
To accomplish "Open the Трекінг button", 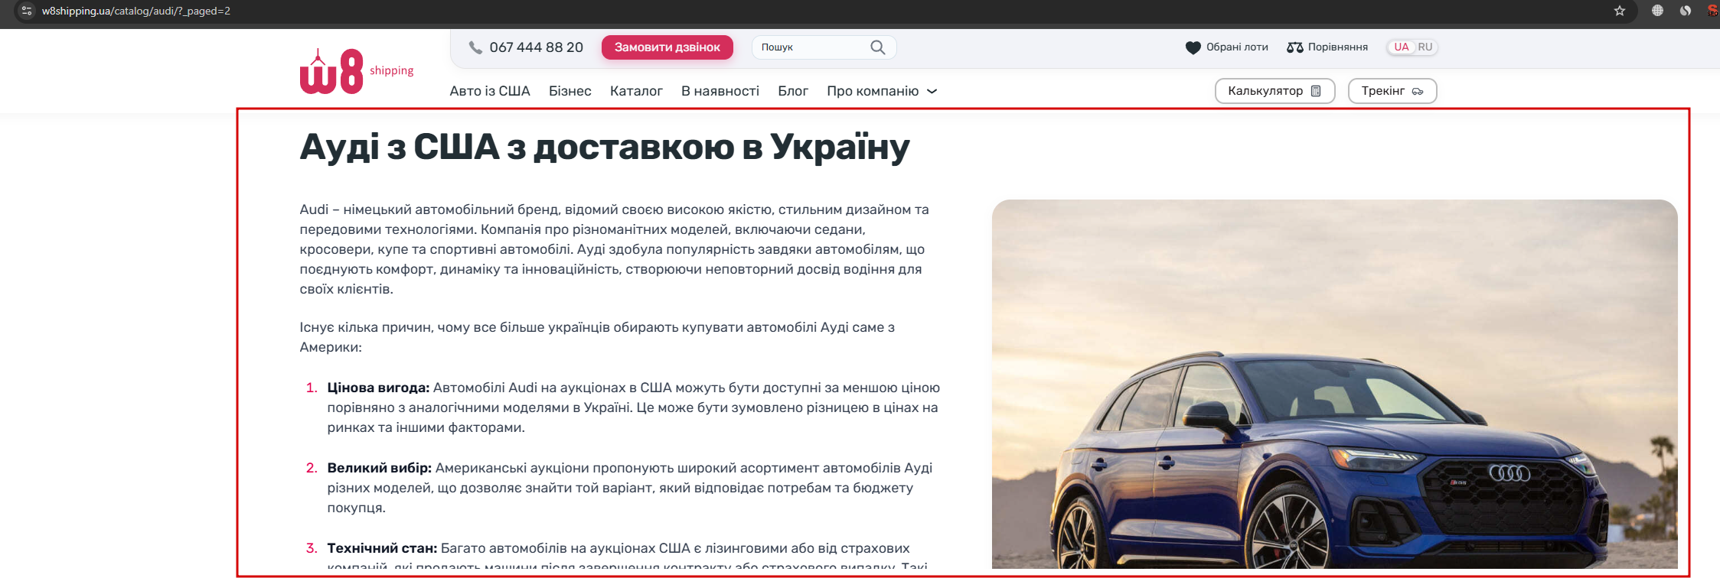I will 1392,91.
